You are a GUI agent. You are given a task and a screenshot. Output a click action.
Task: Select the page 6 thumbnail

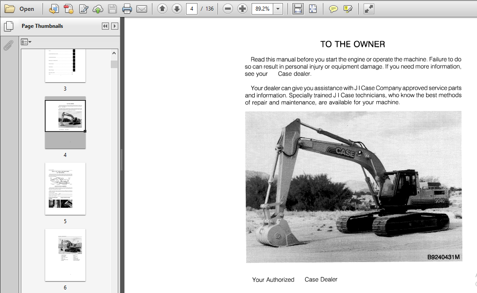(65, 255)
